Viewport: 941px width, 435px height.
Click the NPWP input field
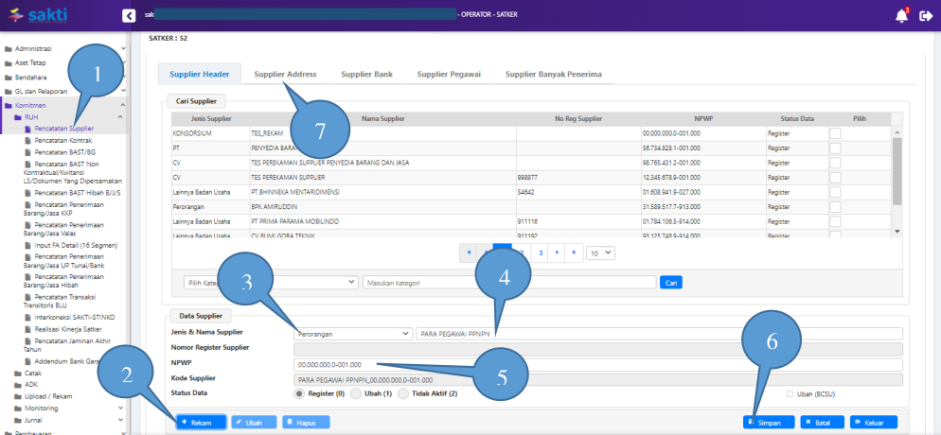(x=598, y=364)
